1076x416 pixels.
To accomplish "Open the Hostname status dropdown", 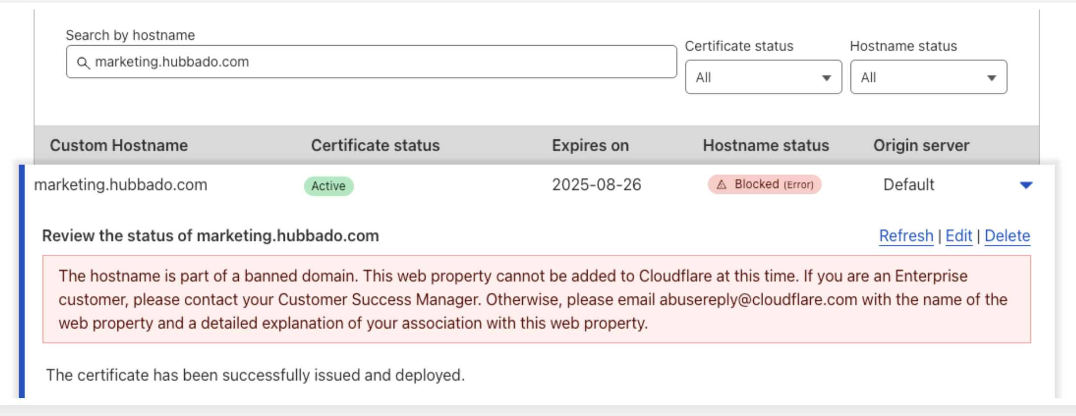I will (x=928, y=77).
